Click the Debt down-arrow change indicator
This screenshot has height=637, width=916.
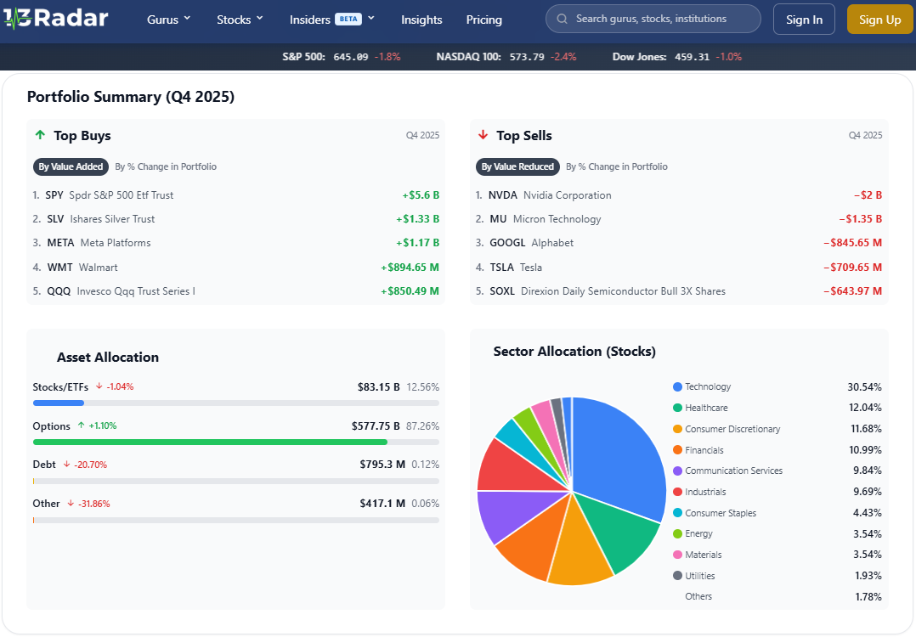tap(85, 465)
